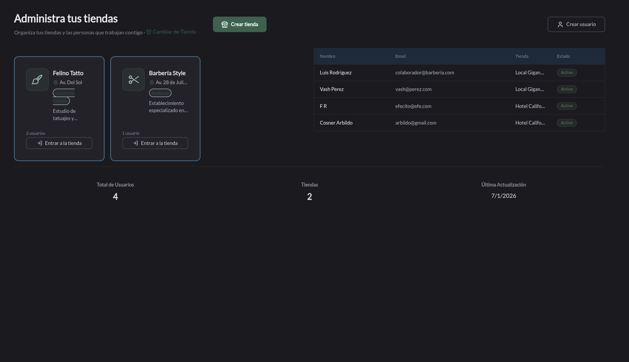
Task: Click the Estado column header
Action: tap(563, 56)
